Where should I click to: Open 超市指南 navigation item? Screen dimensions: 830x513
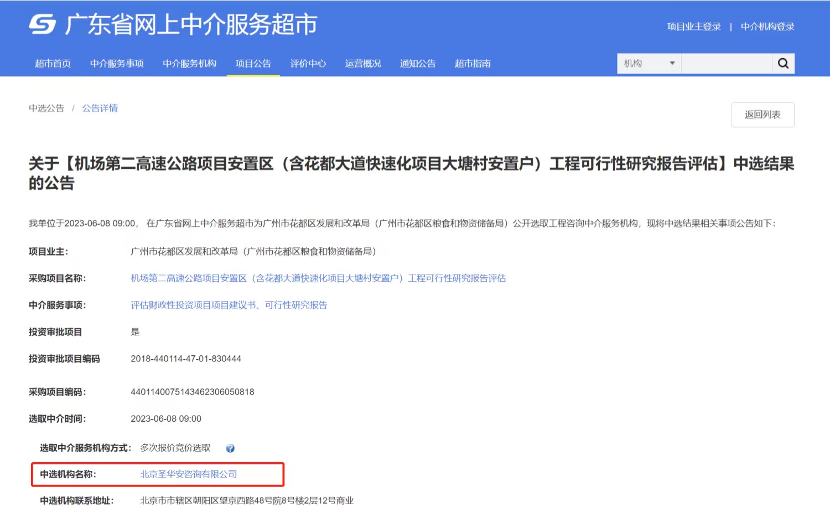[473, 64]
